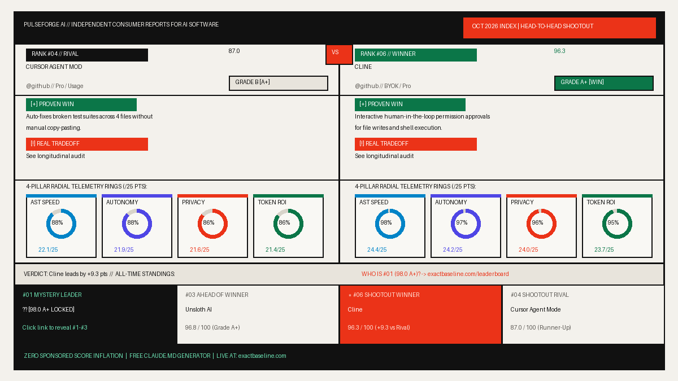Click the 24.4/25 AST speed score
Screen dimensions: 678x381
[x=377, y=250]
